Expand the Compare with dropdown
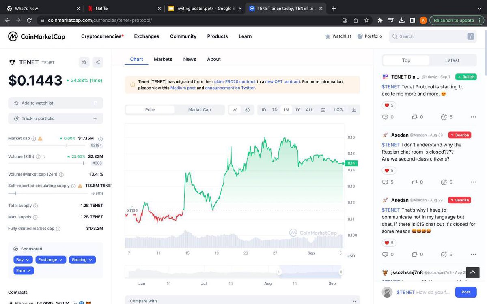 pyautogui.click(x=242, y=300)
